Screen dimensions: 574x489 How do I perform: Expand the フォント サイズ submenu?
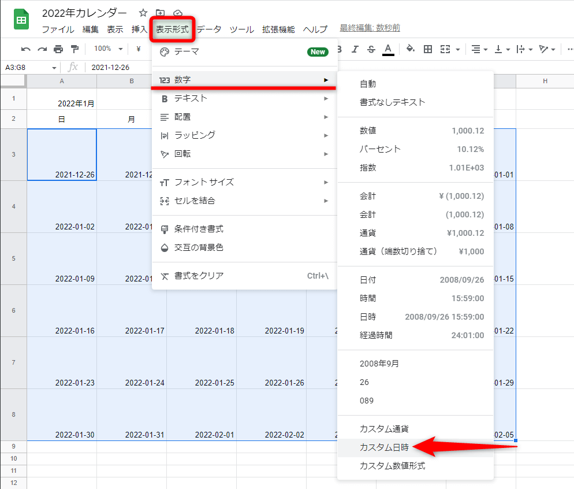click(244, 182)
